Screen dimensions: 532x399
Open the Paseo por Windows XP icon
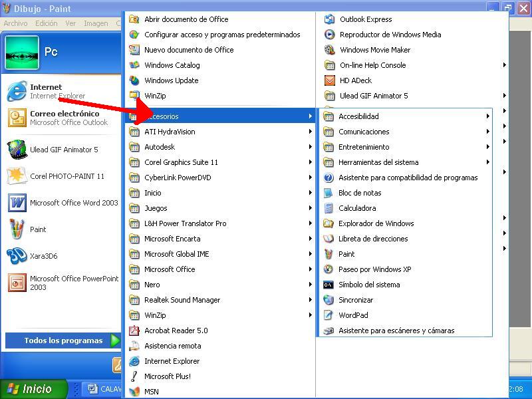(329, 269)
